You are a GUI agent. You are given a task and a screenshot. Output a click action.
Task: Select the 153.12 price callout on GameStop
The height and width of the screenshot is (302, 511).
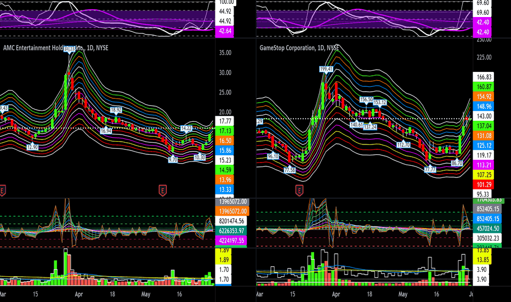[x=379, y=102]
